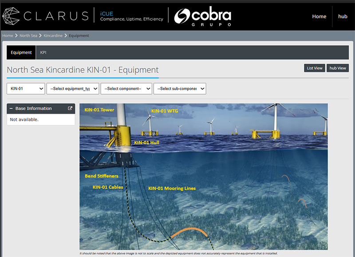Open the KIN-01 asset dropdown
355x257 pixels.
[x=26, y=88]
